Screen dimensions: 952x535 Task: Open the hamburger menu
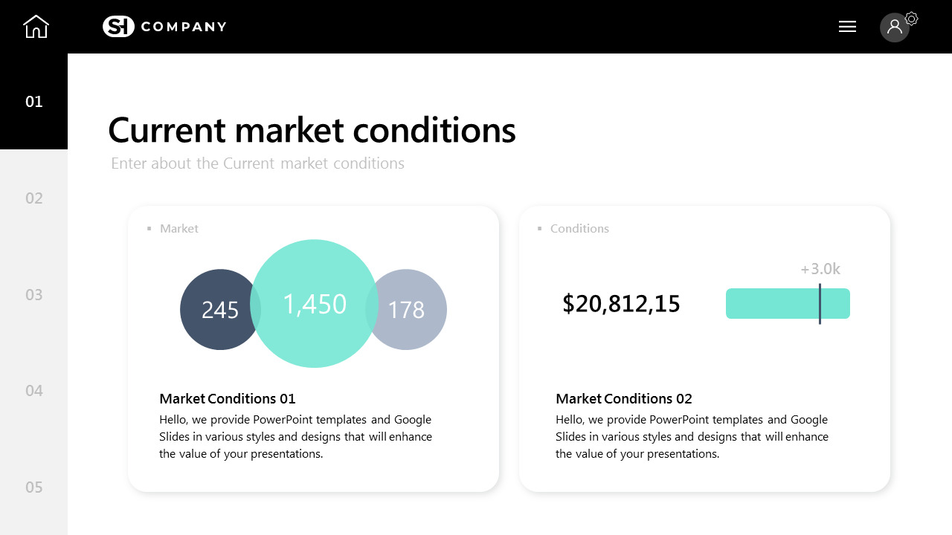(x=847, y=27)
